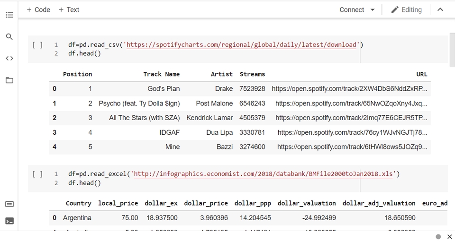The width and height of the screenshot is (455, 242).
Task: Click the God's Plan track name cell
Action: click(164, 89)
